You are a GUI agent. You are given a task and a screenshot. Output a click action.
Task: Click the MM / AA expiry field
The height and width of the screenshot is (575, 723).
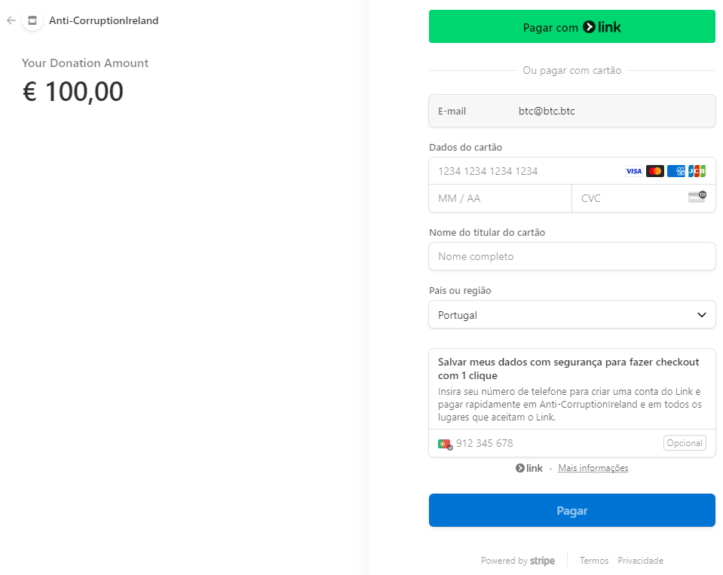pyautogui.click(x=499, y=198)
